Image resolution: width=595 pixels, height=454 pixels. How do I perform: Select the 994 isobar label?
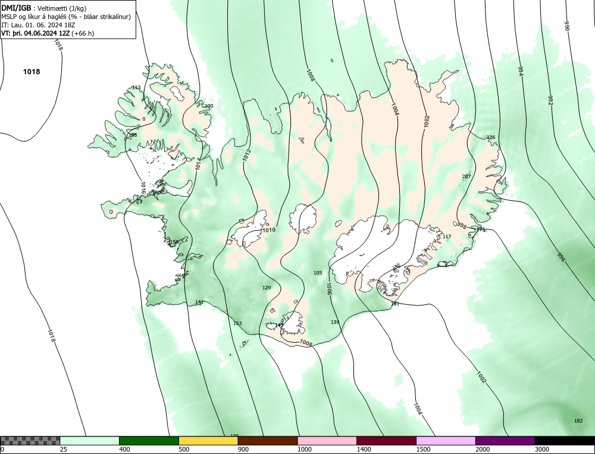(x=521, y=71)
